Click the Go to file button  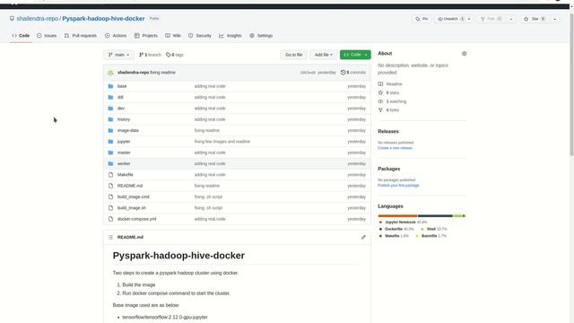(x=293, y=55)
